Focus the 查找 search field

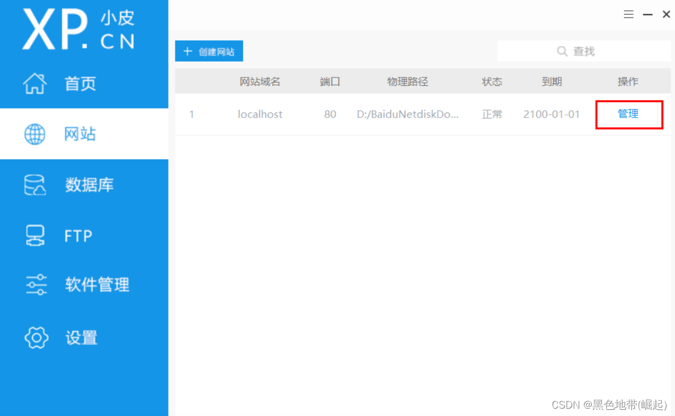pos(584,51)
